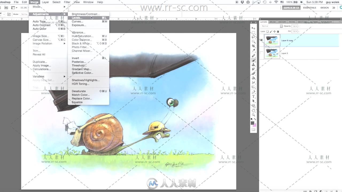The height and width of the screenshot is (192, 342).
Task: Toggle lock image pixels
Action: tap(271, 31)
